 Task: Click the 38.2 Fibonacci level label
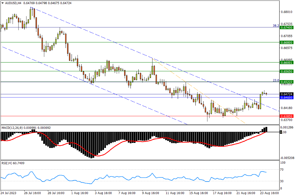click(x=275, y=25)
